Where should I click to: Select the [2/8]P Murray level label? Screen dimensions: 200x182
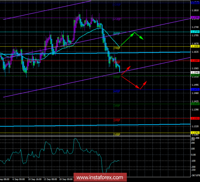[117, 120]
